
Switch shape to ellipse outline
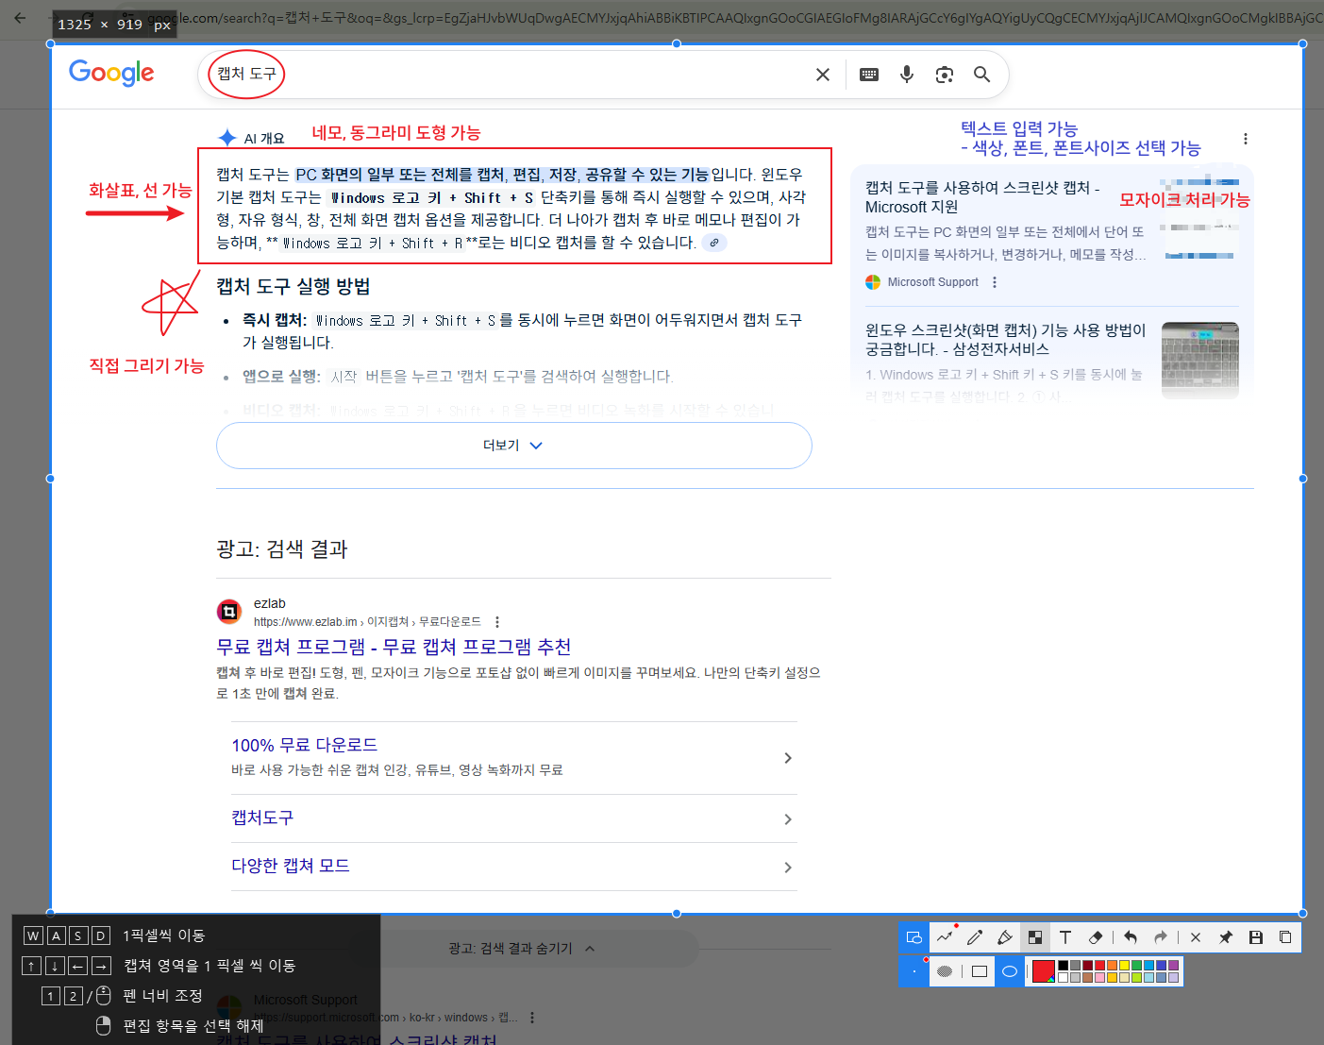(x=1010, y=971)
